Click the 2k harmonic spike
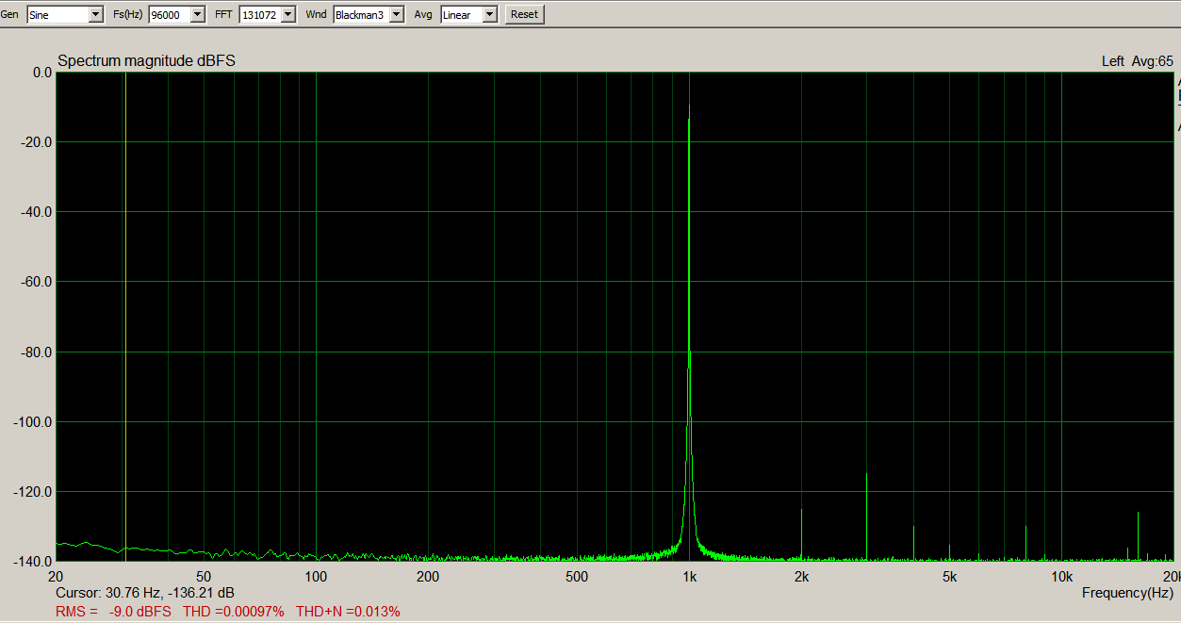 click(801, 534)
